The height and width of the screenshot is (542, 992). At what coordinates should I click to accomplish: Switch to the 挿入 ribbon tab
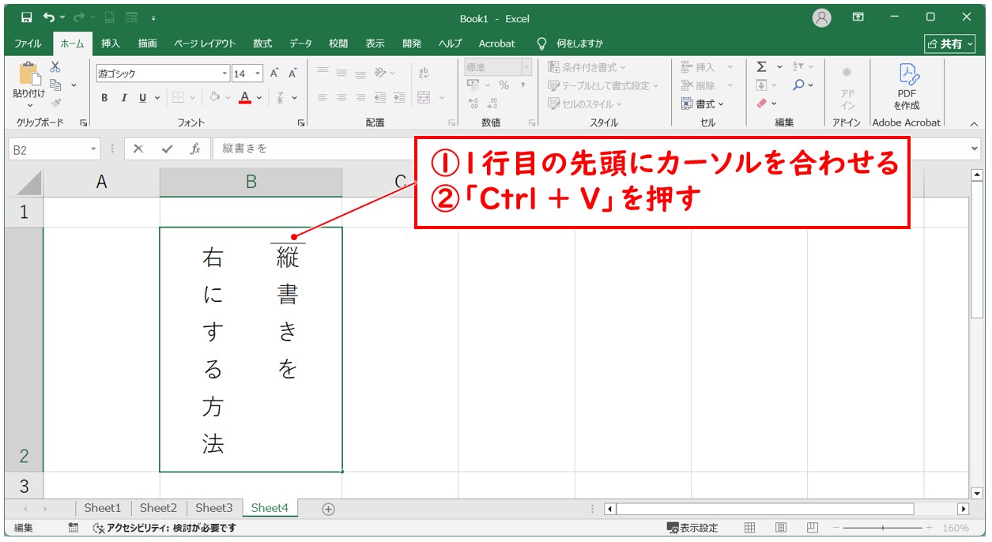[110, 43]
